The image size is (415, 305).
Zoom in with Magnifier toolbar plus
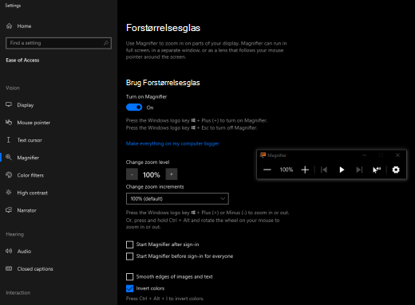click(x=305, y=170)
